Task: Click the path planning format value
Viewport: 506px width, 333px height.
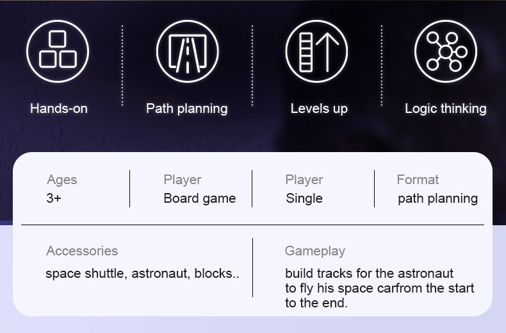Action: pyautogui.click(x=437, y=198)
